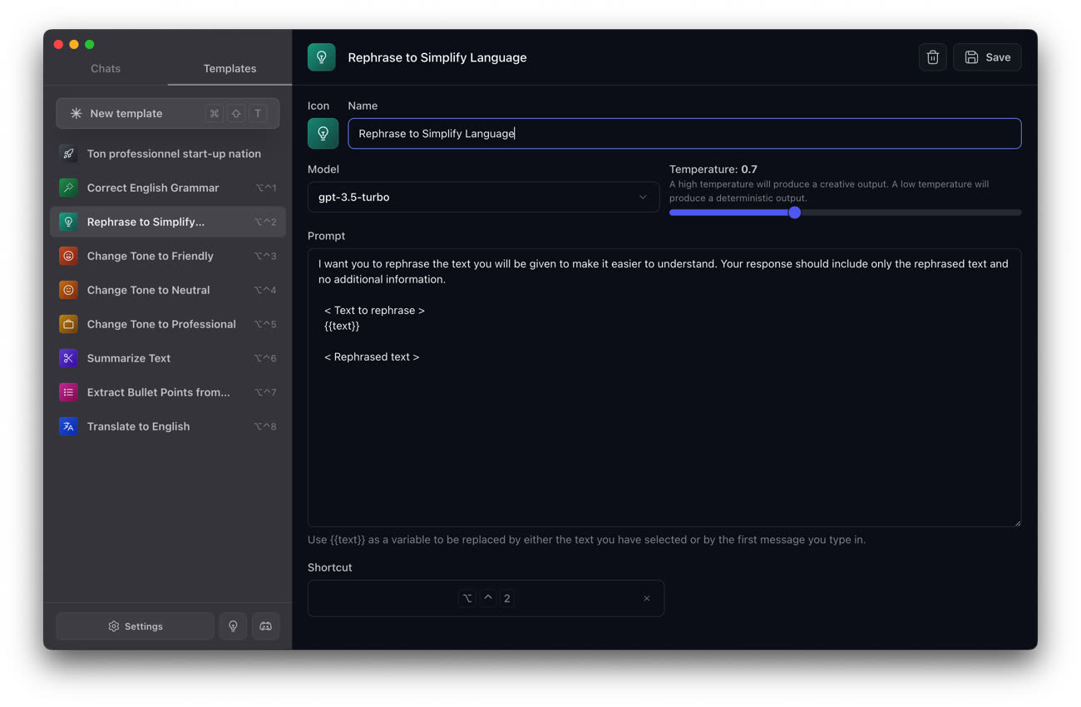1081x707 pixels.
Task: Select Change Tone to Professional template
Action: [x=168, y=324]
